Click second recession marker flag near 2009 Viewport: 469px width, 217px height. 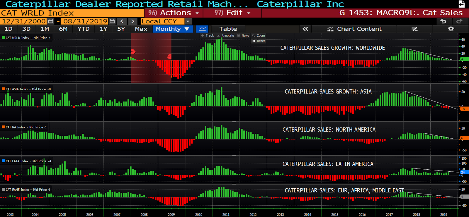pos(169,56)
